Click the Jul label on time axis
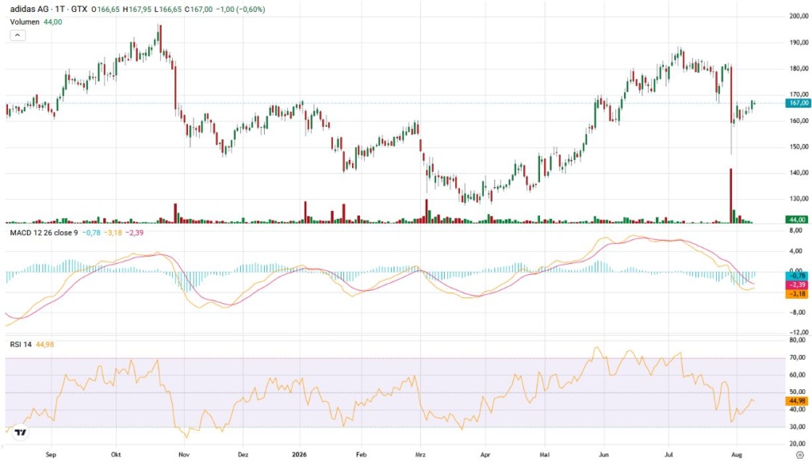812x466 pixels. tap(668, 455)
